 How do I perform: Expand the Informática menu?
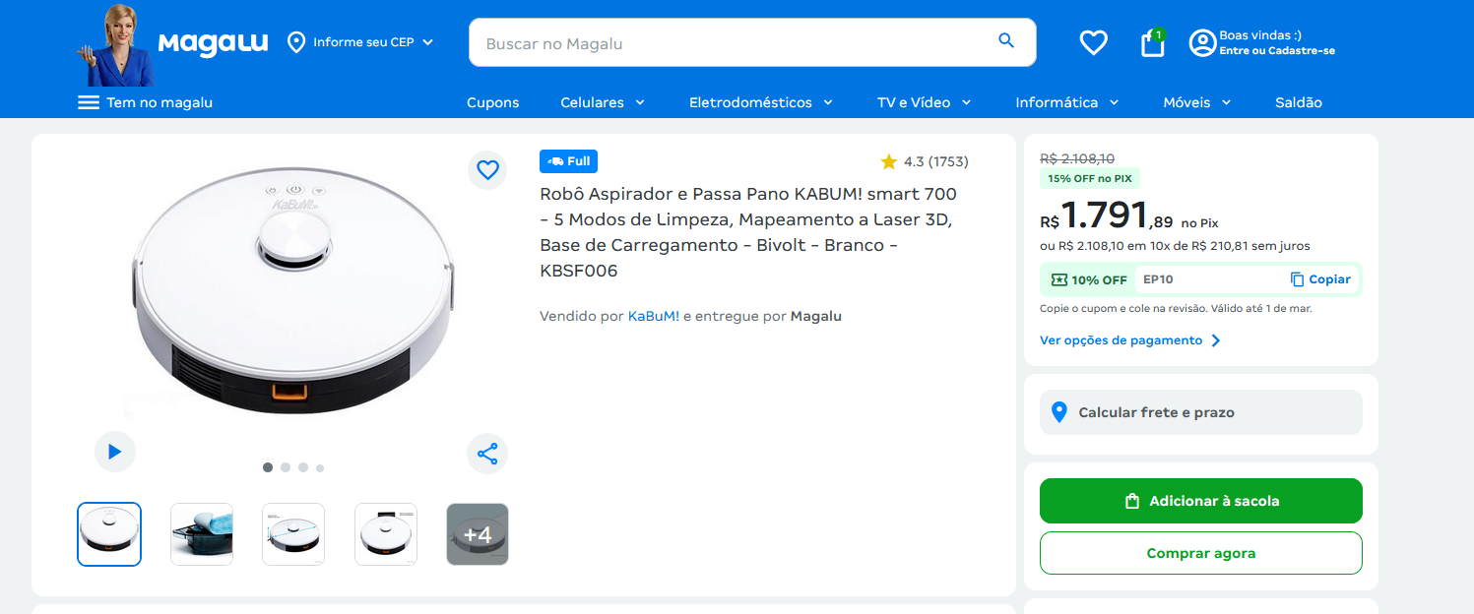point(1067,102)
